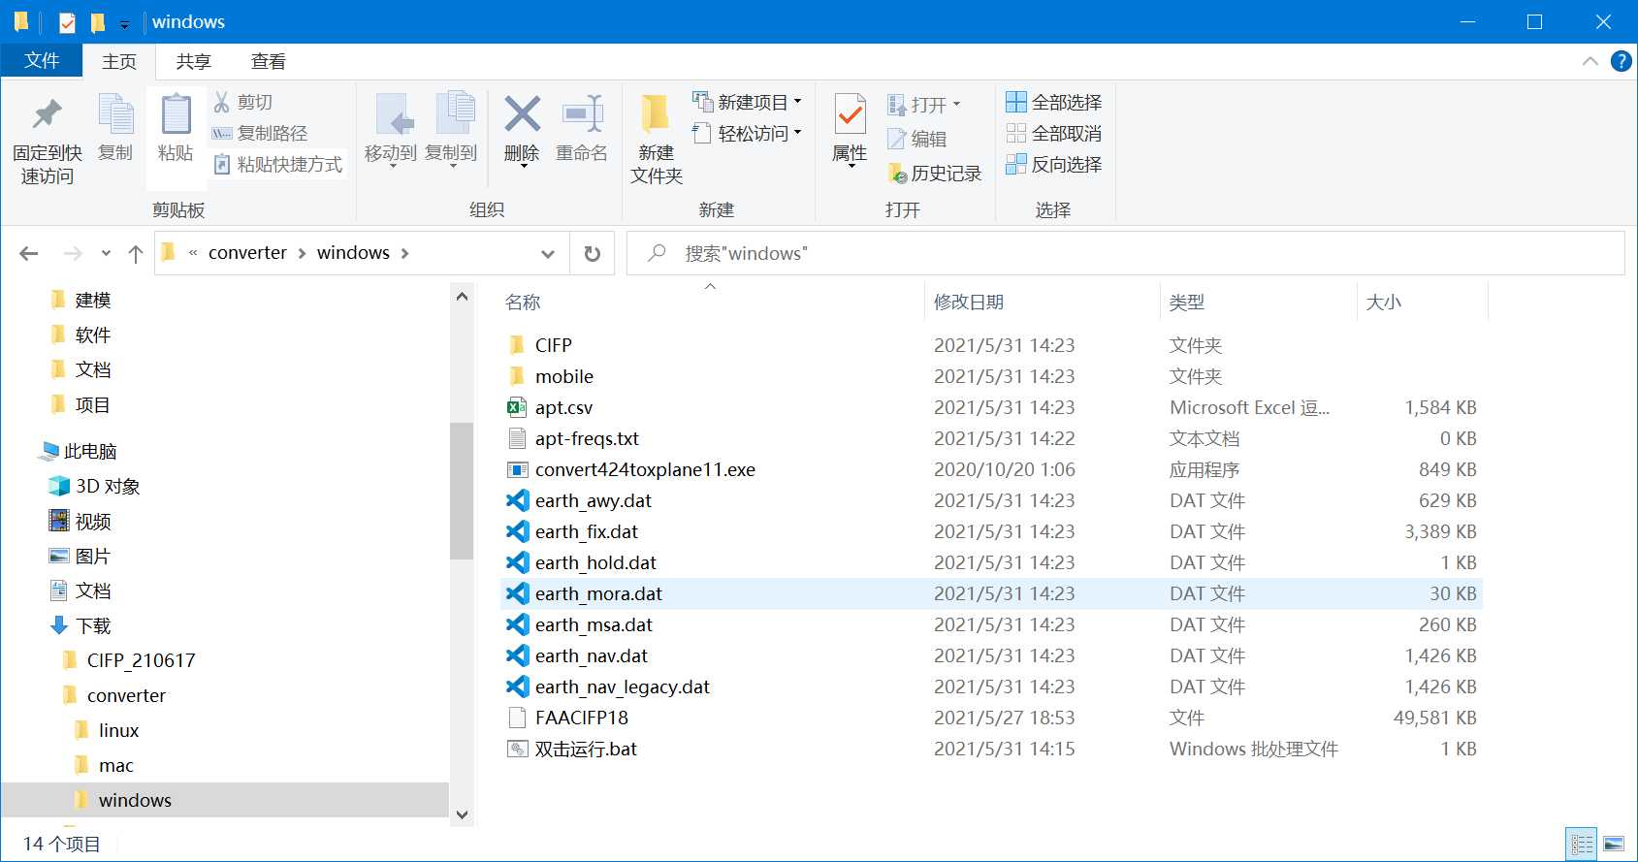1638x862 pixels.
Task: Go up one folder level arrow
Action: (136, 253)
